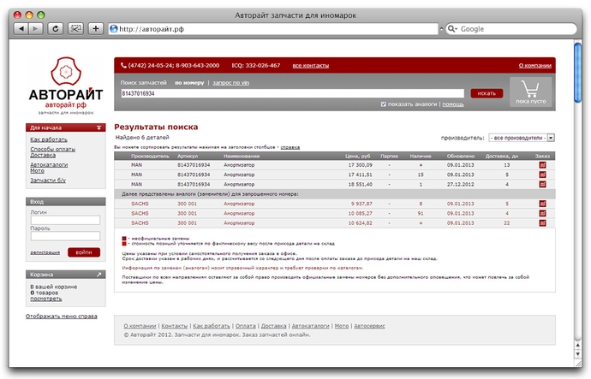The height and width of the screenshot is (379, 591).
Task: Click 'Отображать меню справа' link
Action: [62, 317]
